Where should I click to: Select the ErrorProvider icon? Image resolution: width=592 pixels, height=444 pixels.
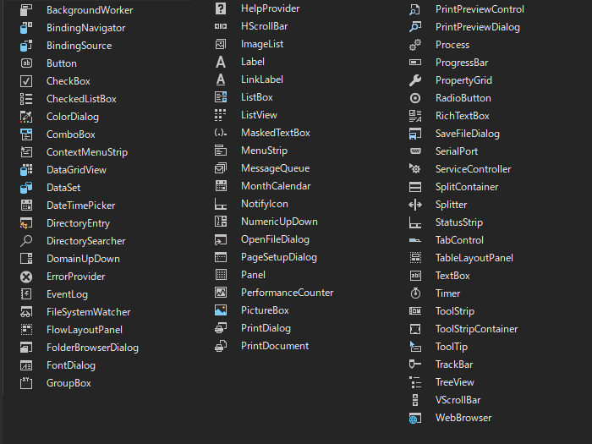pyautogui.click(x=26, y=277)
